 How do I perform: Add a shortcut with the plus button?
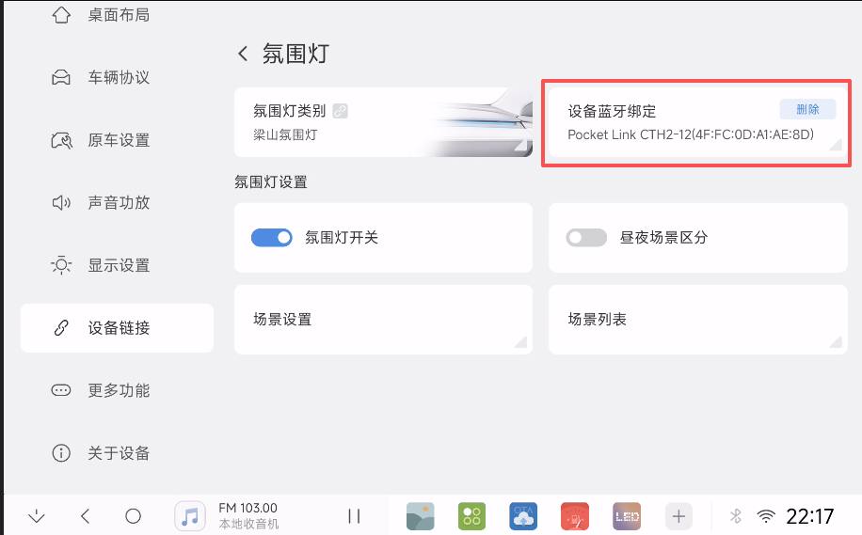(678, 516)
